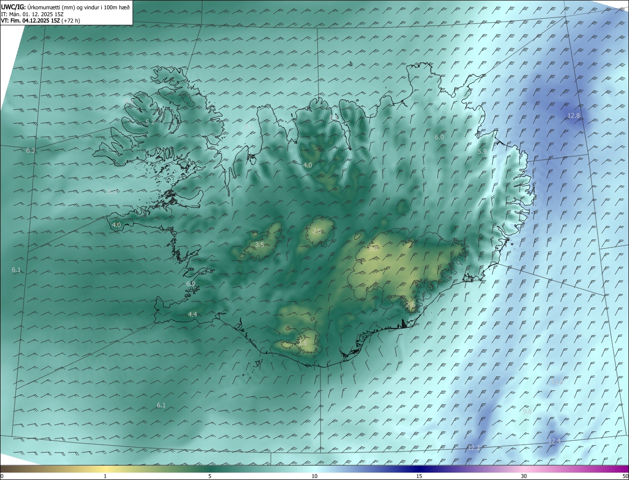Click the 6.9 value near Reykjavík coast
Viewport: 629px width, 480px height.
click(191, 284)
